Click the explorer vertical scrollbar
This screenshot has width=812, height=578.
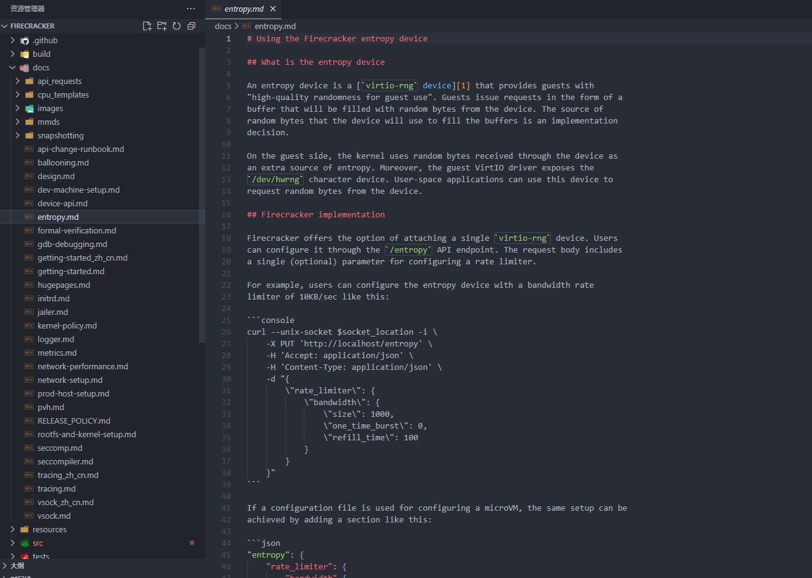(201, 195)
